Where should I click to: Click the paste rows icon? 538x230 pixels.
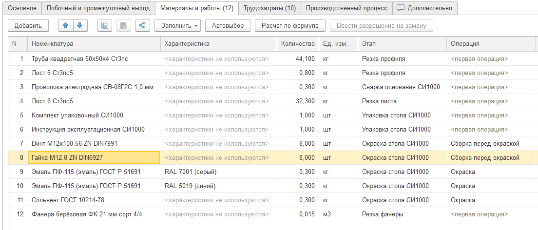[x=123, y=25]
